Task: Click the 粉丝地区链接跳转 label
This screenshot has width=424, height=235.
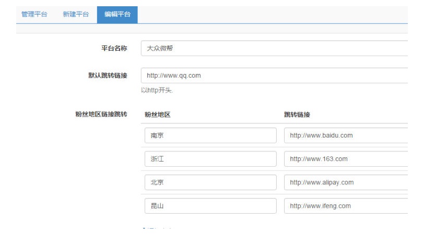Action: [x=101, y=114]
